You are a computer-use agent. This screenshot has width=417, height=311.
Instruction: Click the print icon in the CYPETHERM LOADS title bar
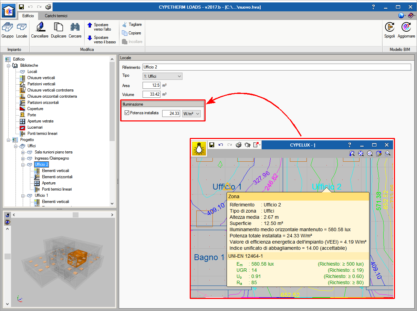[x=48, y=7]
